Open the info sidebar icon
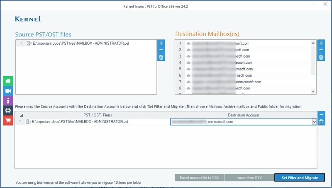The width and height of the screenshot is (332, 188). click(x=8, y=101)
